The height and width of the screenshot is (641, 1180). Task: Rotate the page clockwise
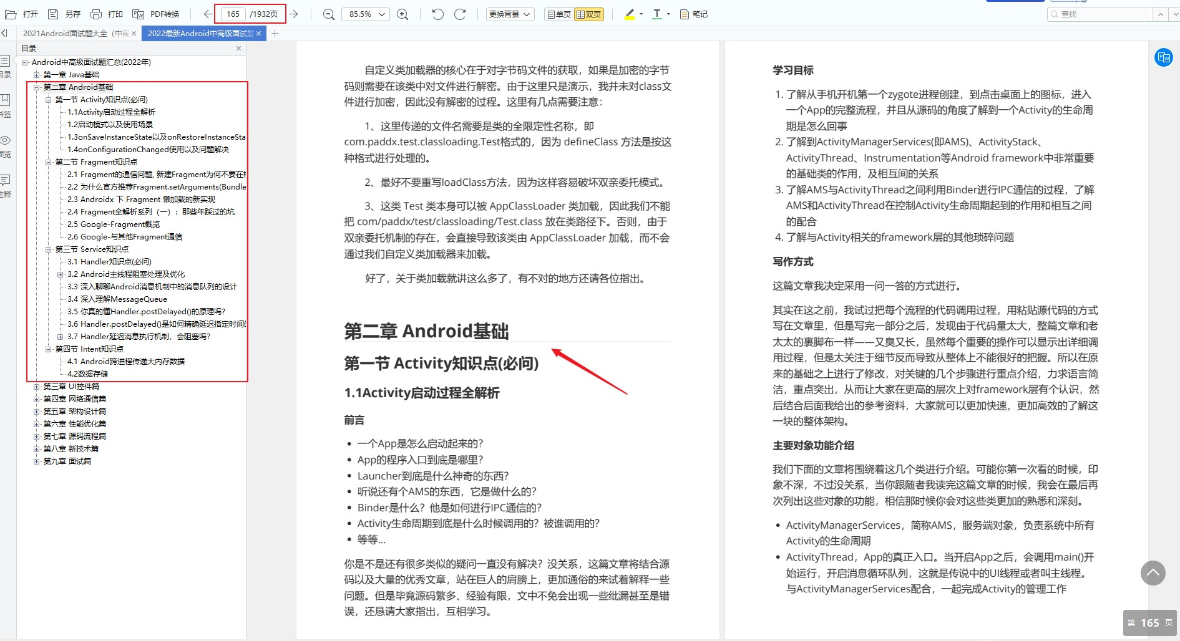coord(460,14)
